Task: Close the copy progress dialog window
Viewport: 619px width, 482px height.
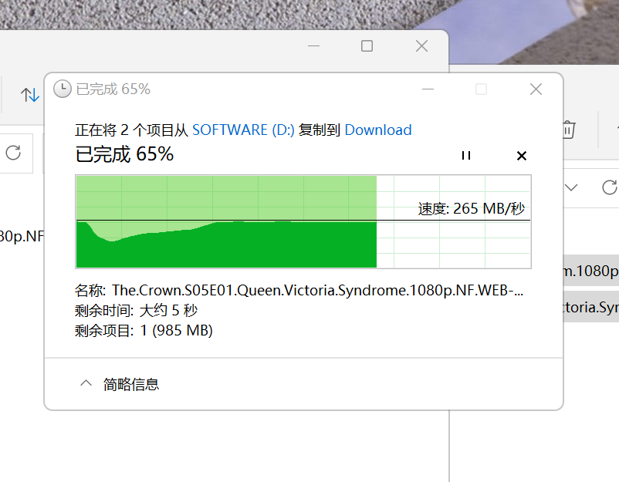Action: pyautogui.click(x=536, y=89)
